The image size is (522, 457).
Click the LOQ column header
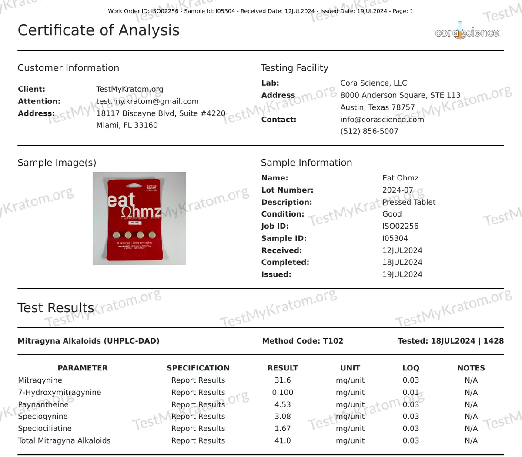tap(411, 368)
